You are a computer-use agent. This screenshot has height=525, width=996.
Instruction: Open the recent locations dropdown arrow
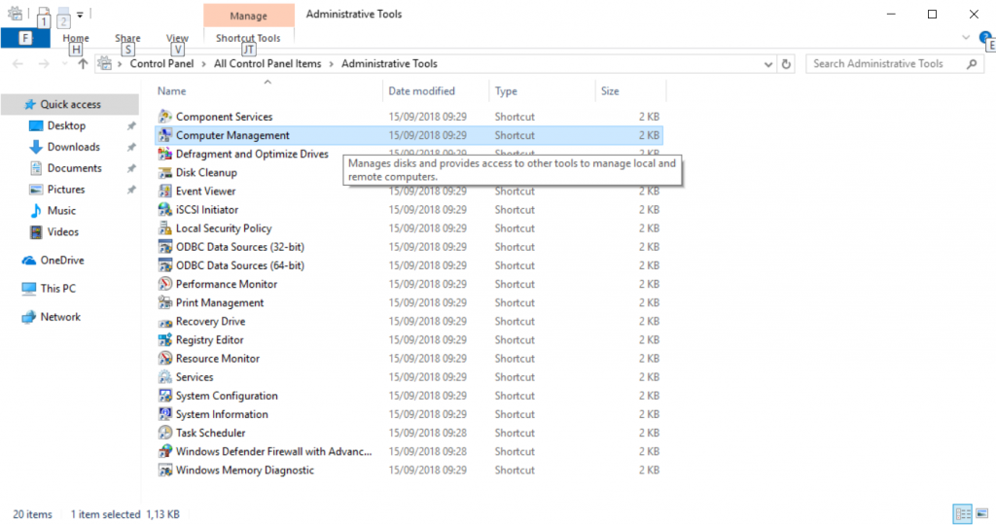click(64, 64)
